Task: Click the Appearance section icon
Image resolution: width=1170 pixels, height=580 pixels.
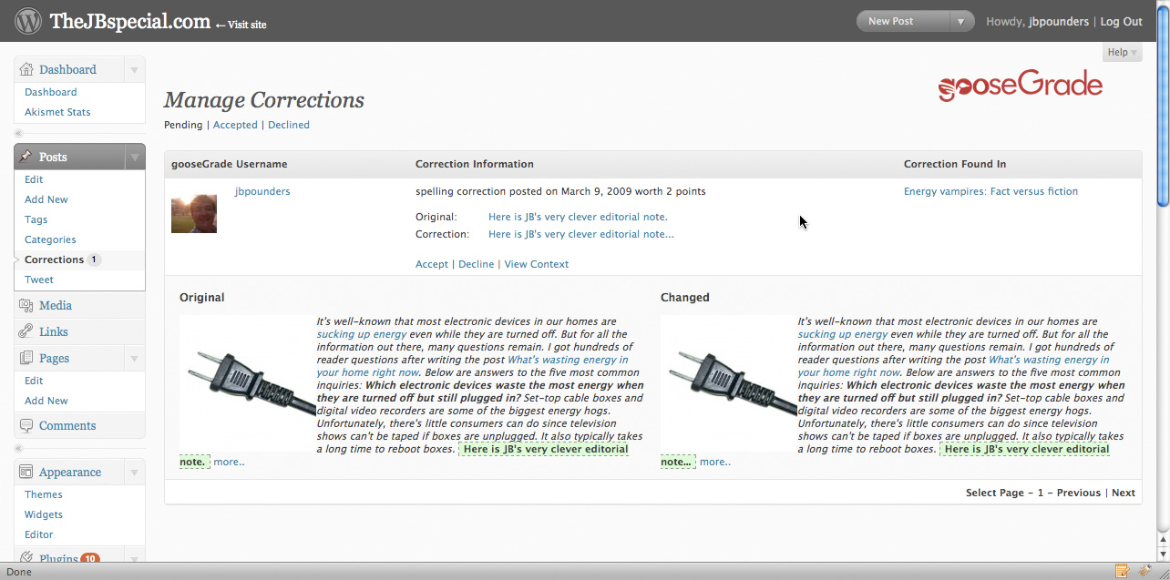Action: click(x=26, y=472)
